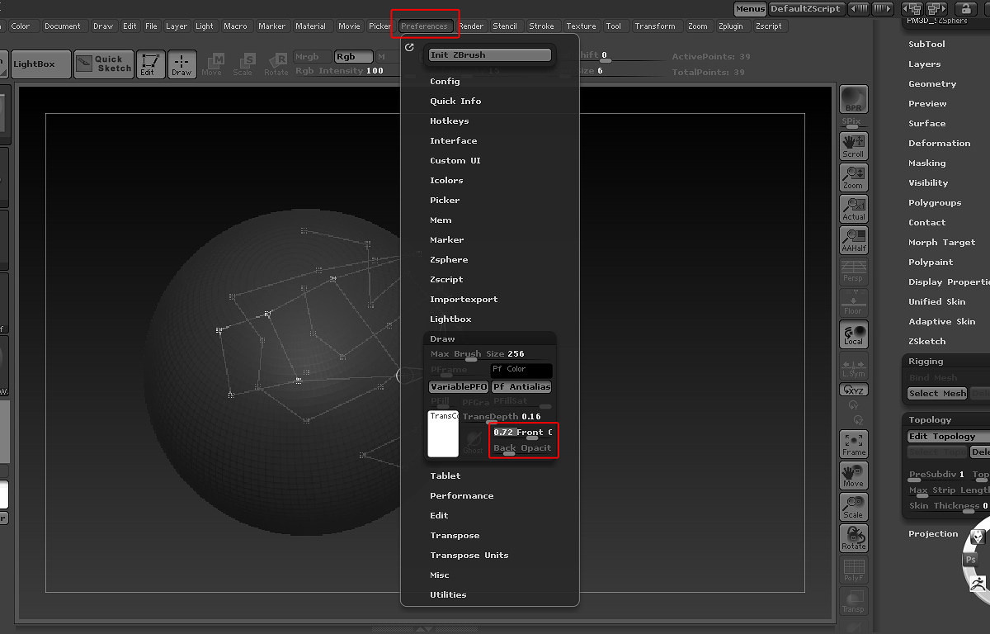Screen dimensions: 990x634
Task: Activate the Edit mode icon
Action: [x=149, y=64]
